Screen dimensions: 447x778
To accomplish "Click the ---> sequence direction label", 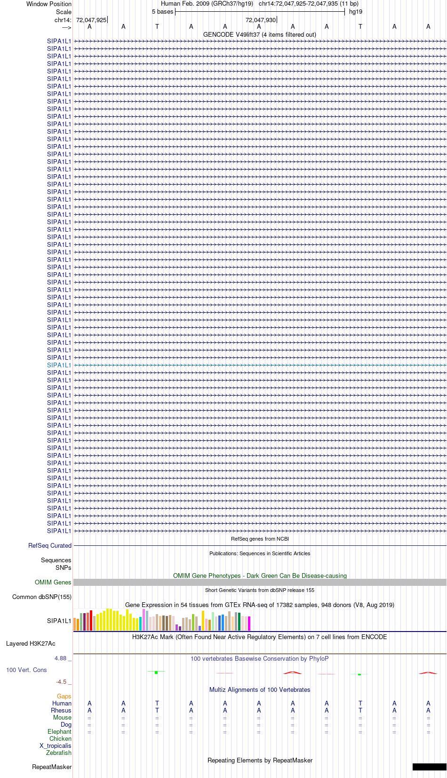I will [66, 27].
